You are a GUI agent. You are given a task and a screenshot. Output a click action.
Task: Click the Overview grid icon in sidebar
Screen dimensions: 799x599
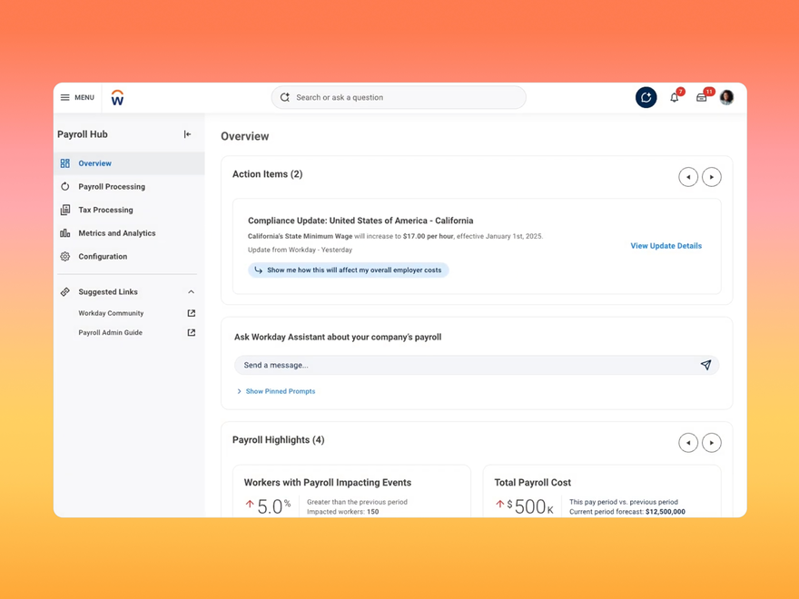pyautogui.click(x=64, y=163)
